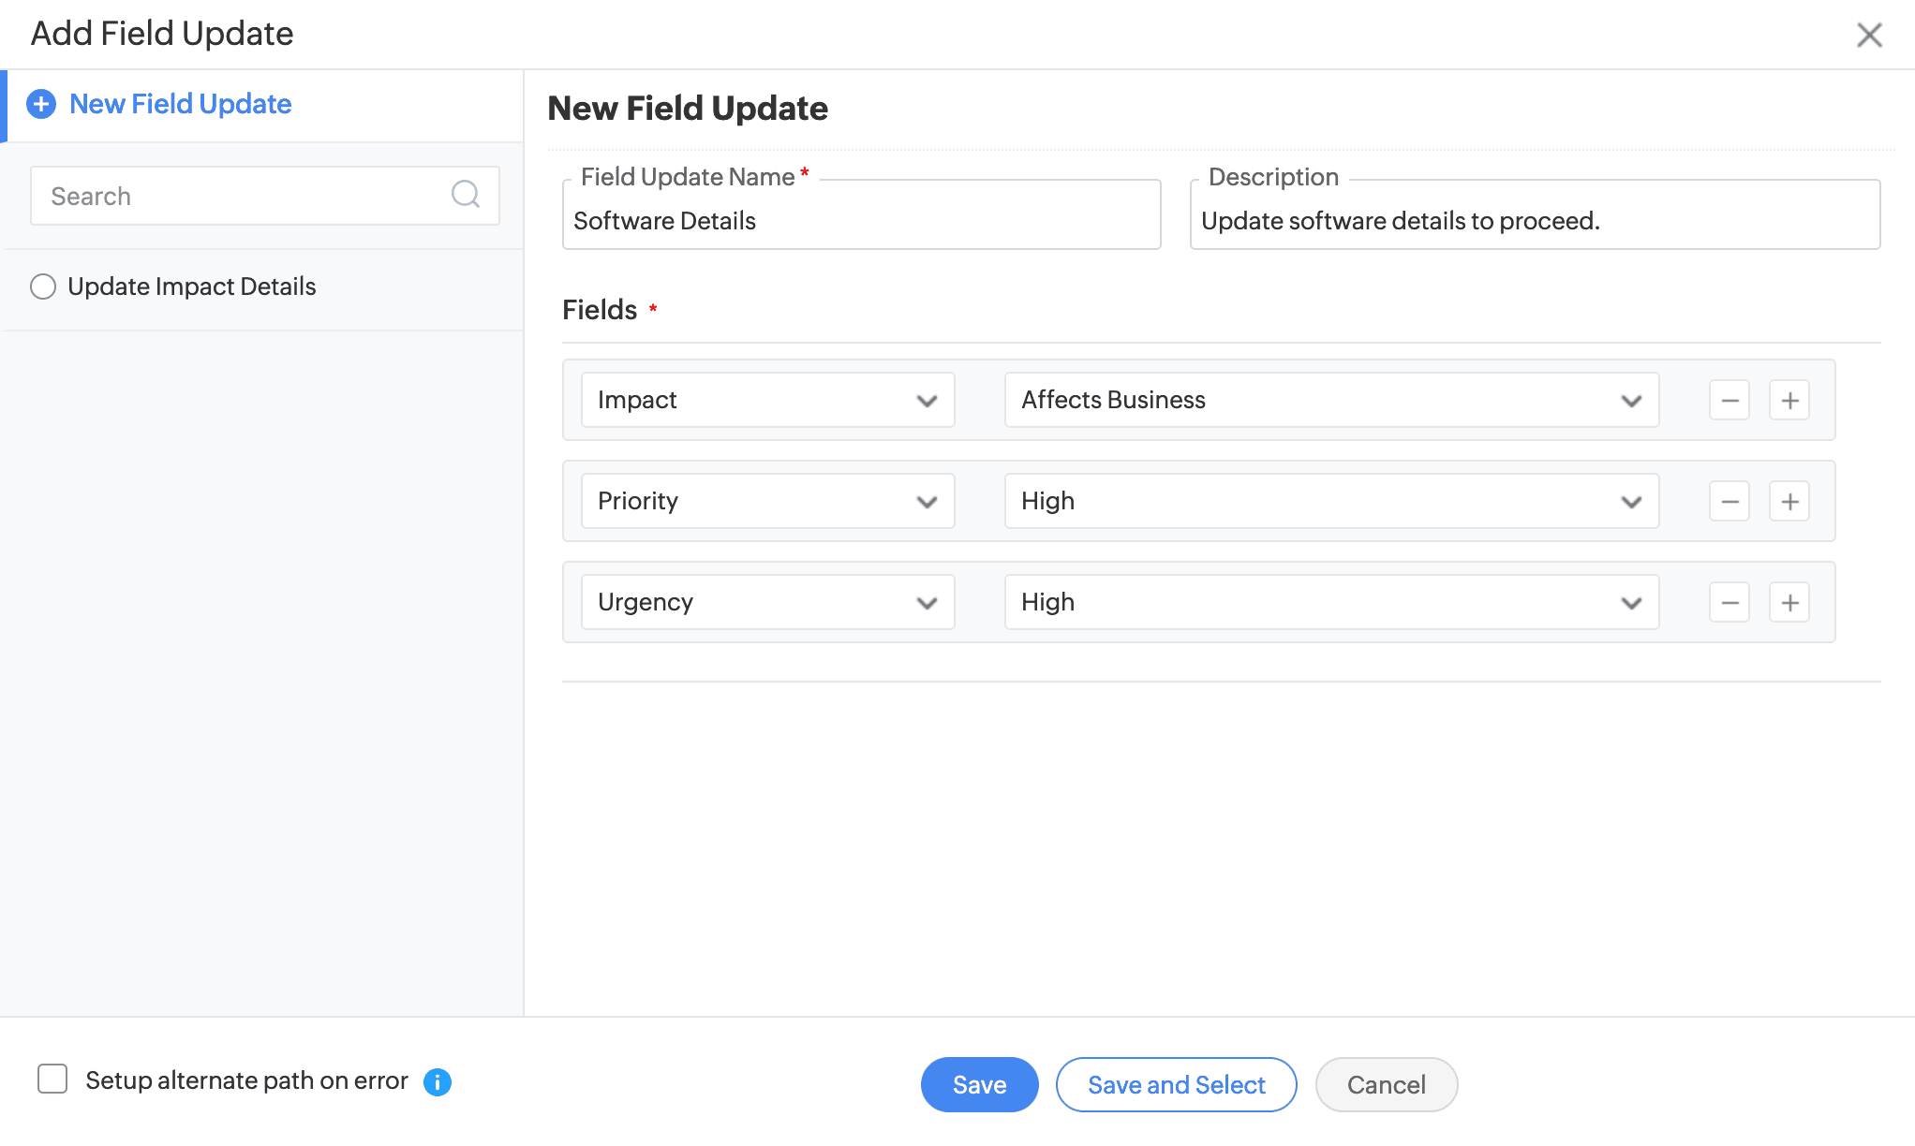Remove the Priority field row

pos(1729,502)
